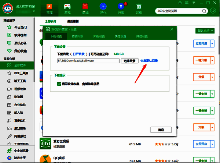The image size is (220, 163).
Task: Toggle 提示软件收费、含插件等信息 checkbox
Action: pos(59,84)
